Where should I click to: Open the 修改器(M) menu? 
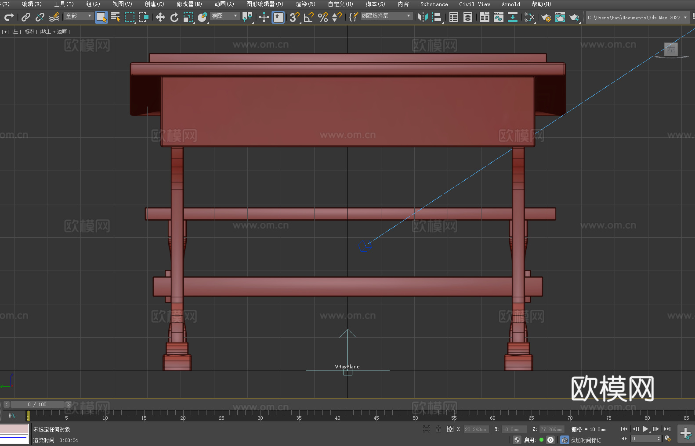click(189, 4)
